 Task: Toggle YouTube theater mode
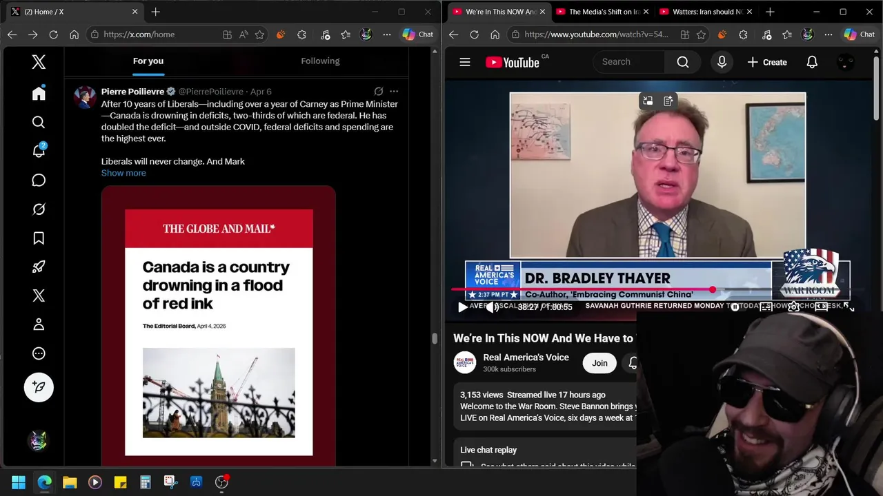pyautogui.click(x=821, y=307)
